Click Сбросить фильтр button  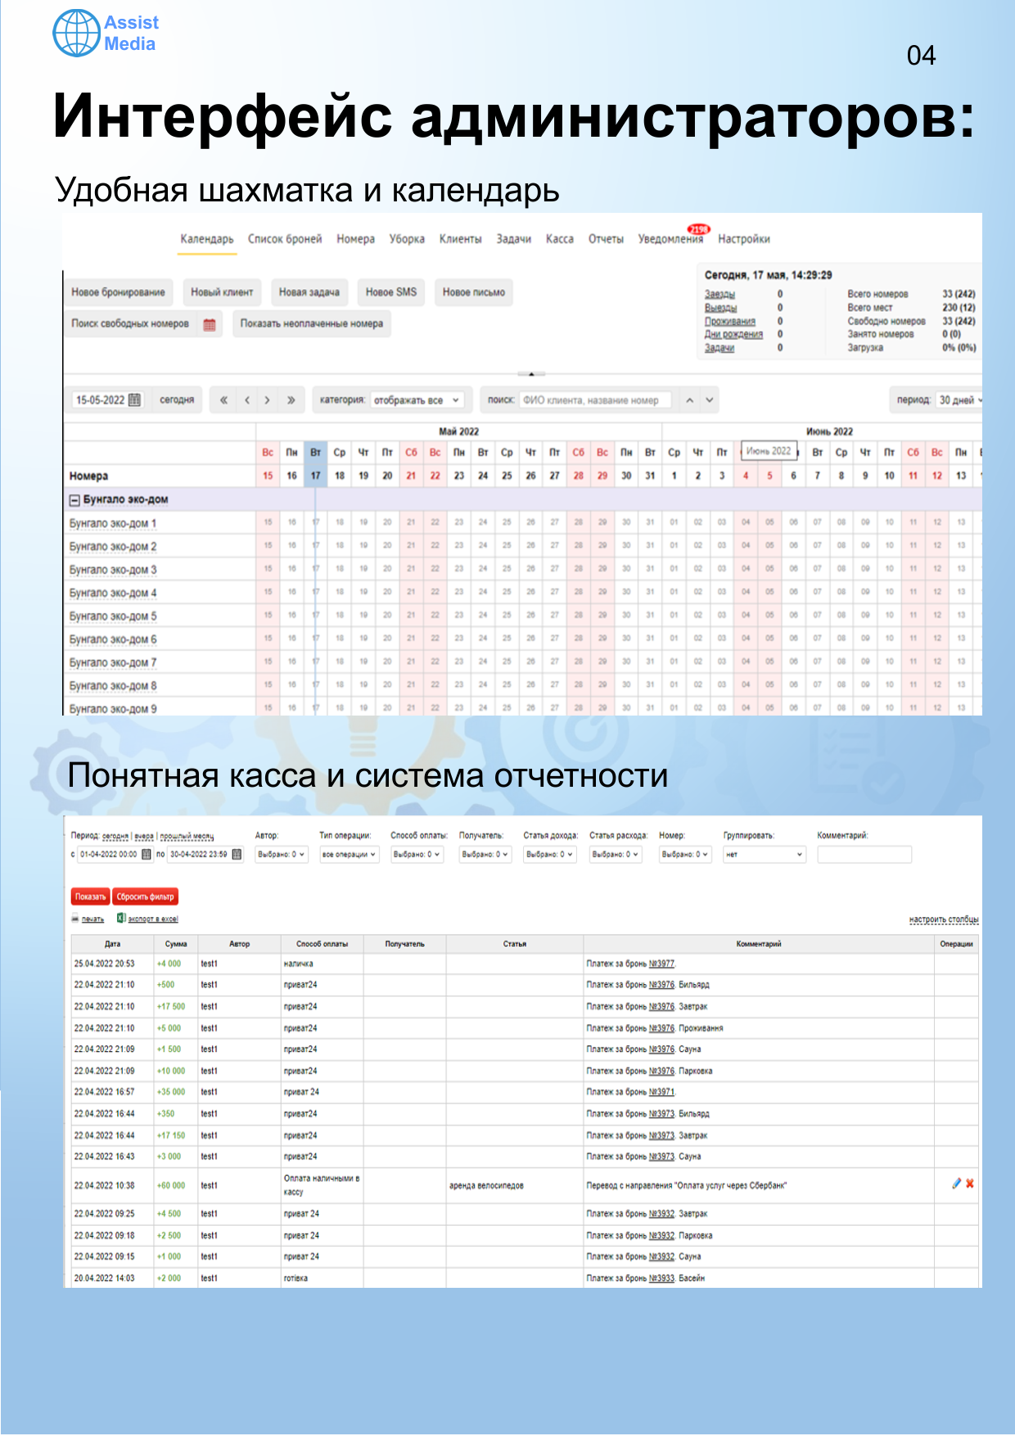pos(145,897)
